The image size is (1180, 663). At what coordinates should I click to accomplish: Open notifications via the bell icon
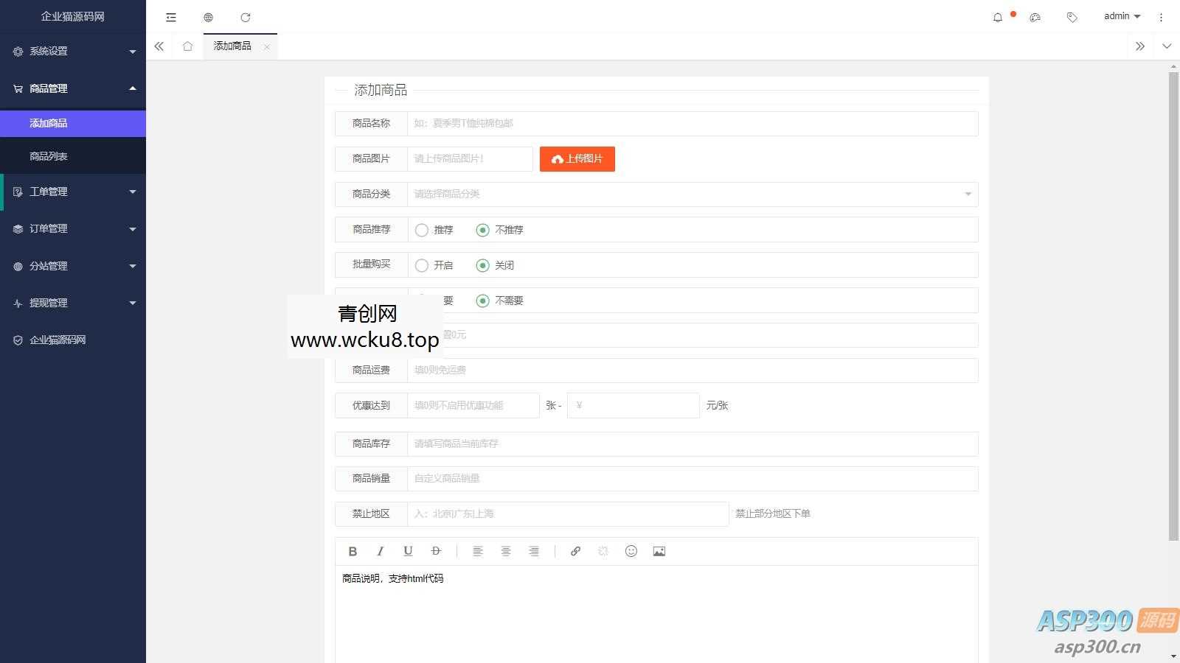coord(998,16)
